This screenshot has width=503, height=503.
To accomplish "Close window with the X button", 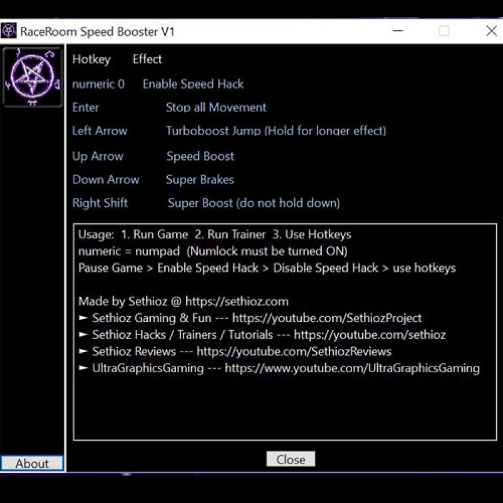I will [x=491, y=31].
